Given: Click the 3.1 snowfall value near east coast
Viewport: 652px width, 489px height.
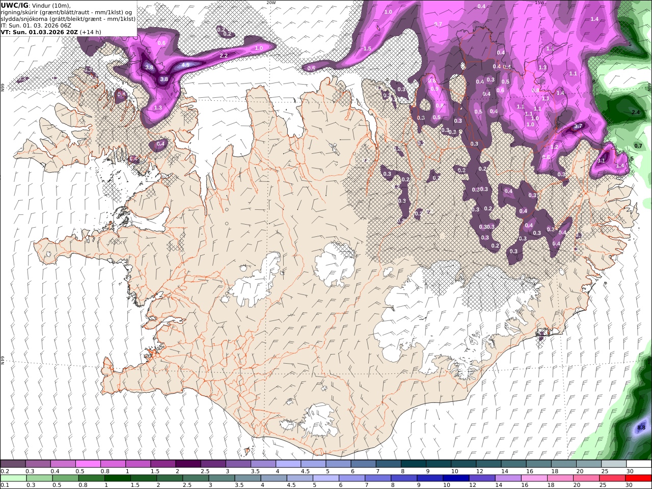Looking at the screenshot, I should click(601, 160).
